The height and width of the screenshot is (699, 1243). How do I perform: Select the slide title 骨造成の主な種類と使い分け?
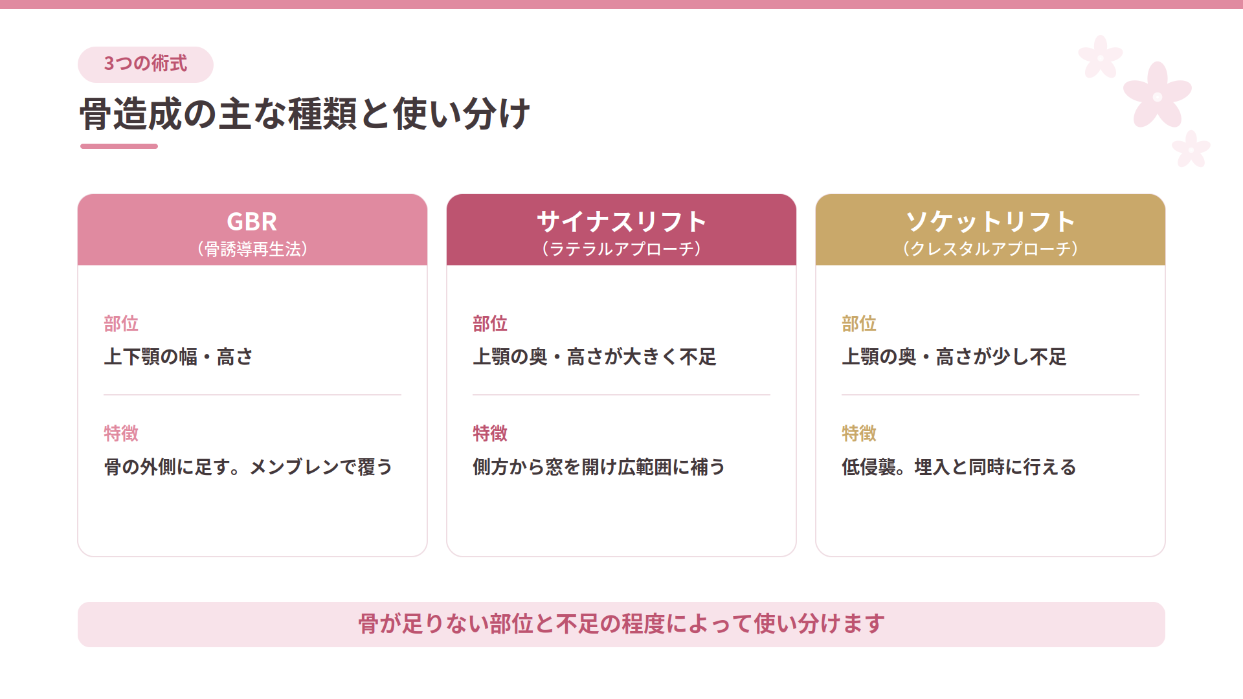pyautogui.click(x=305, y=114)
